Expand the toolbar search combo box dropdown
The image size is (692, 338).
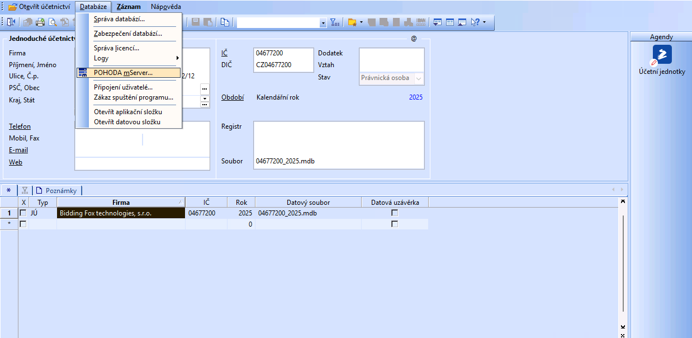323,23
